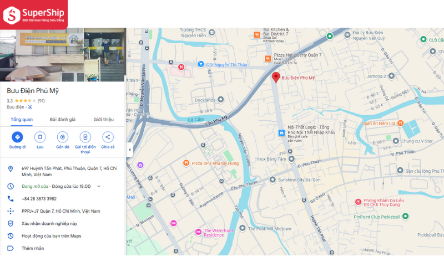The width and height of the screenshot is (444, 277).
Task: Click the Chung cư V-Star marker
Action: point(396,141)
